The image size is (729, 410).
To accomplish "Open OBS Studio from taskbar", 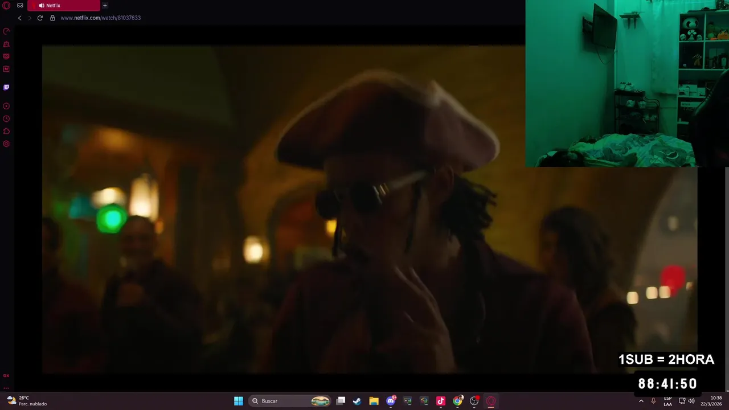I will [x=474, y=401].
